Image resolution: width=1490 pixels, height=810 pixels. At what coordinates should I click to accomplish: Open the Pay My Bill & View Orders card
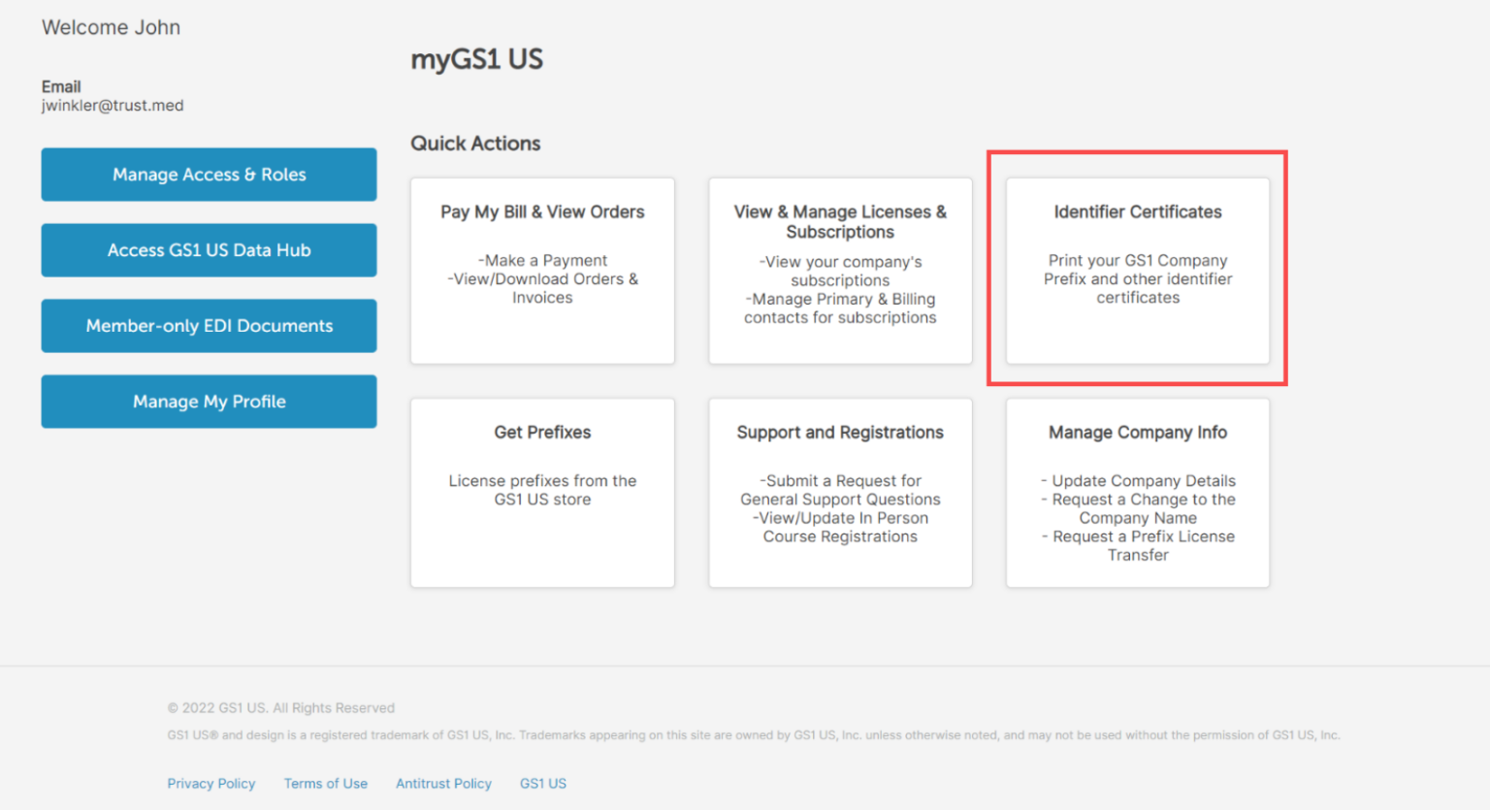pyautogui.click(x=541, y=270)
